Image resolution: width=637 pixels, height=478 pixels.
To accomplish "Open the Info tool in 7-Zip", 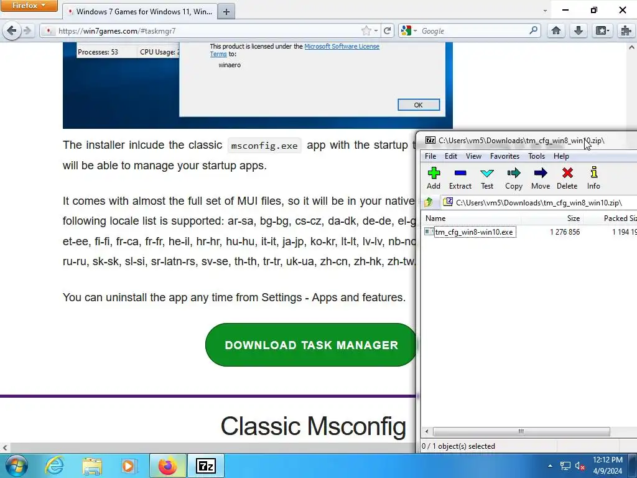I will (593, 178).
